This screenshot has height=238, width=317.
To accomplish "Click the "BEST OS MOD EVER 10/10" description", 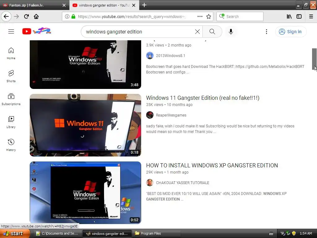I will click(x=216, y=196).
